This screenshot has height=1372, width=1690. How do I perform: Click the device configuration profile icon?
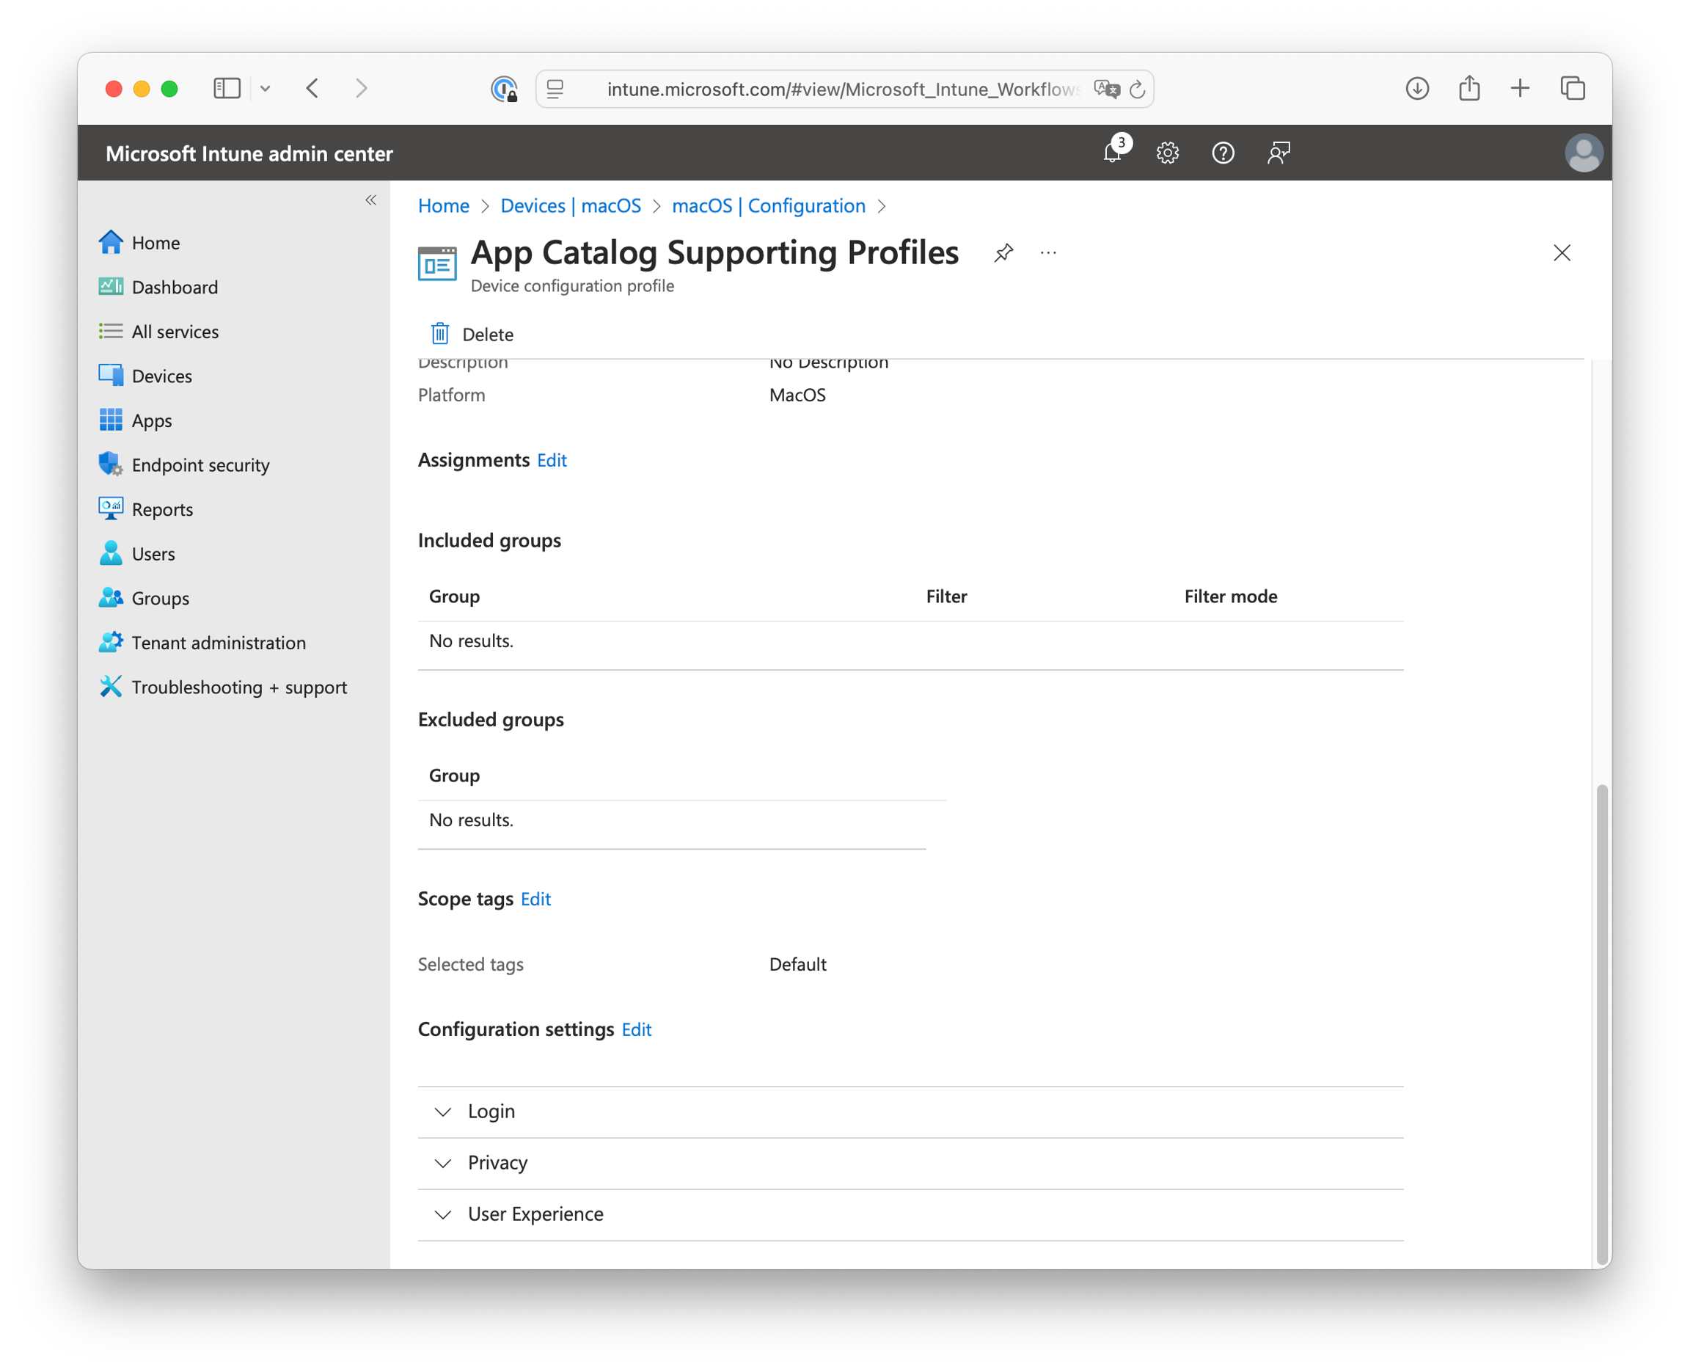tap(437, 264)
